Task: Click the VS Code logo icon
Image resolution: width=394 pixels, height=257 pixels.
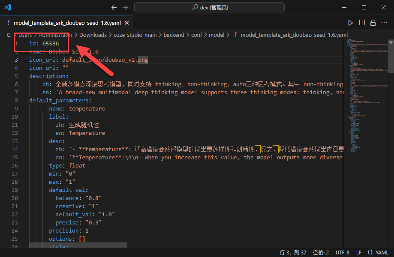Action: coord(8,7)
